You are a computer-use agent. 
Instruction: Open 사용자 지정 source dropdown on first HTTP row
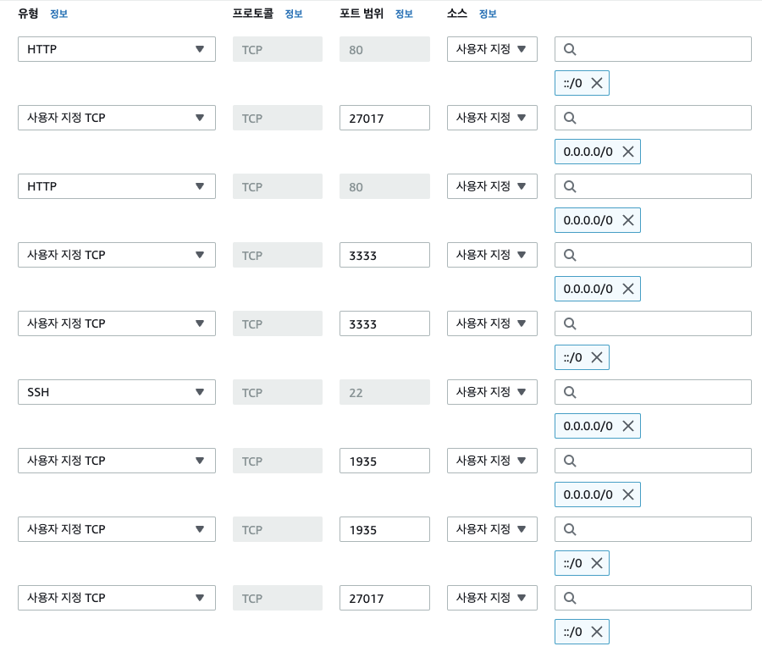(492, 49)
